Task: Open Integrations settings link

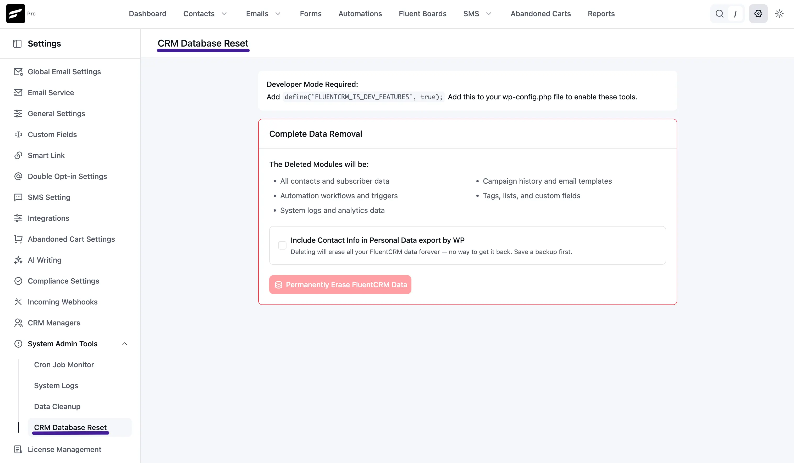Action: click(x=48, y=218)
